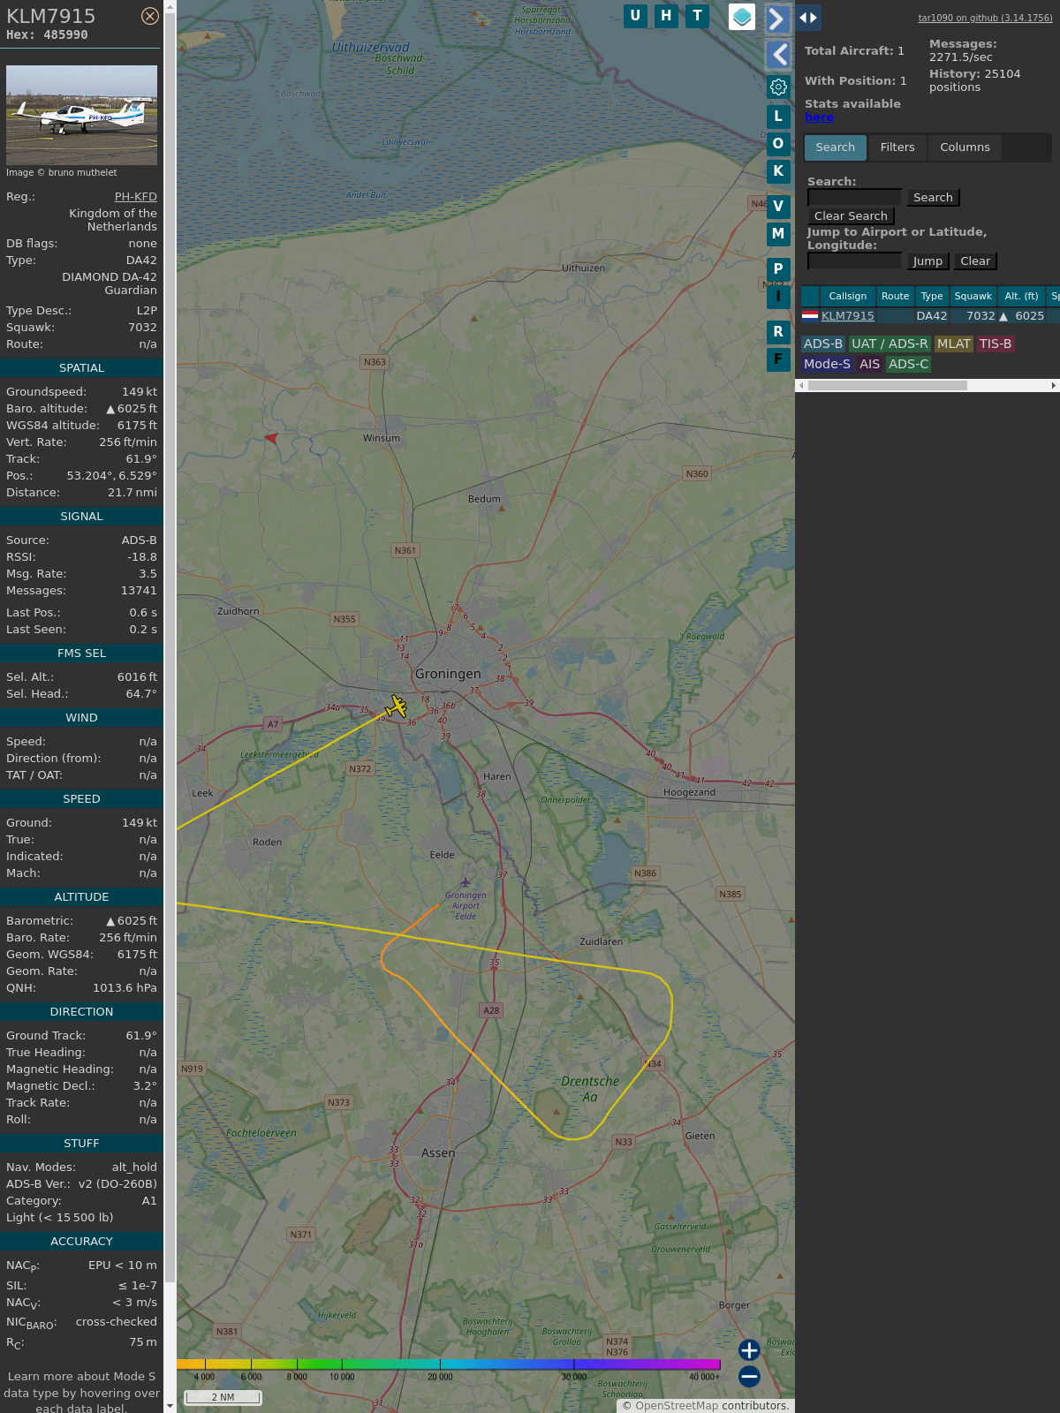Click Netherlands flag in KLM7915 row
Image resolution: width=1060 pixels, height=1413 pixels.
click(810, 315)
